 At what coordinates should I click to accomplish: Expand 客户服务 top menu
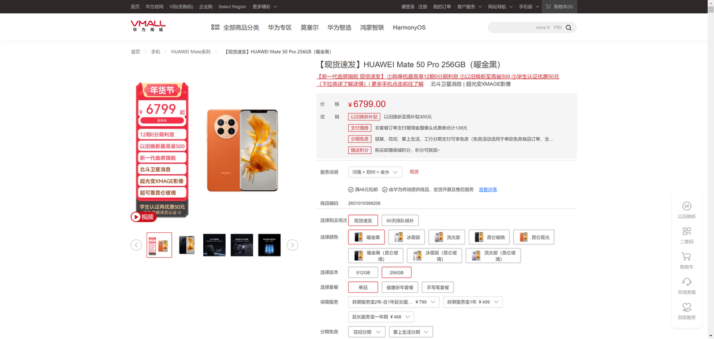click(x=469, y=7)
